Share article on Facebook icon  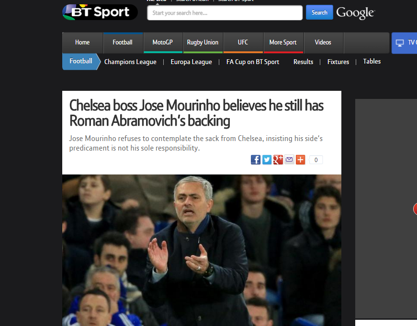coord(256,160)
